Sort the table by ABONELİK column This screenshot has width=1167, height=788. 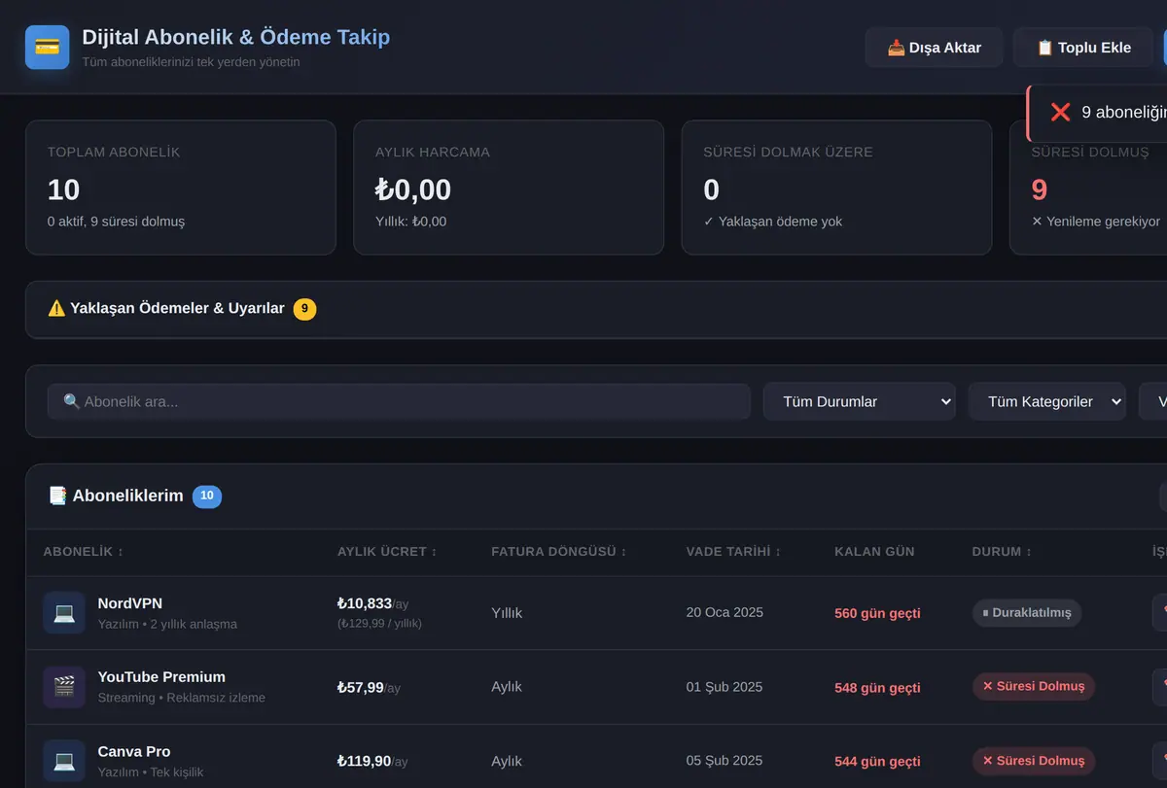[84, 552]
